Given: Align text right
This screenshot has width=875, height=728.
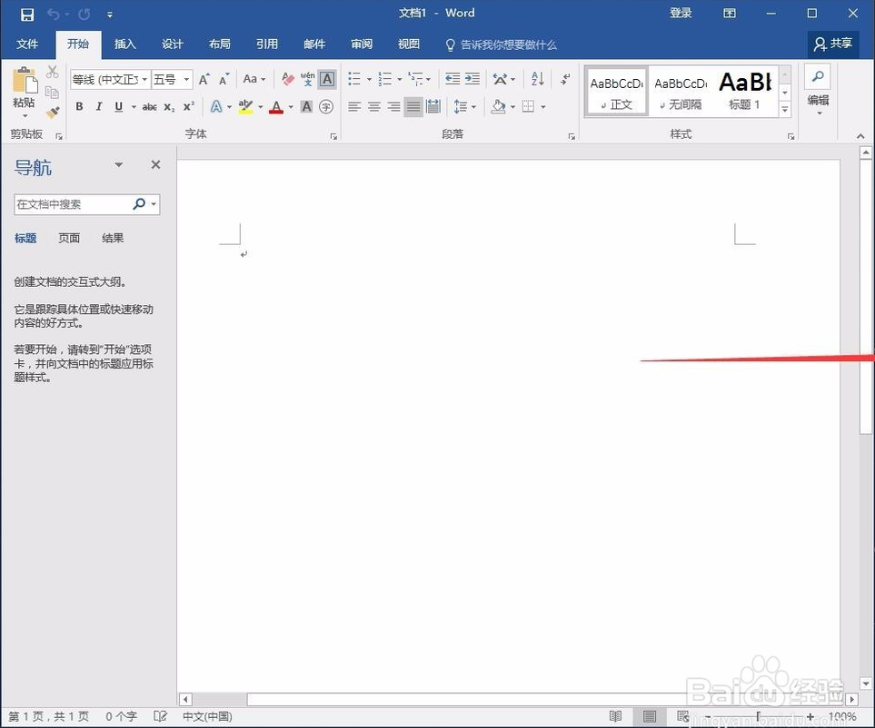Looking at the screenshot, I should pyautogui.click(x=393, y=106).
